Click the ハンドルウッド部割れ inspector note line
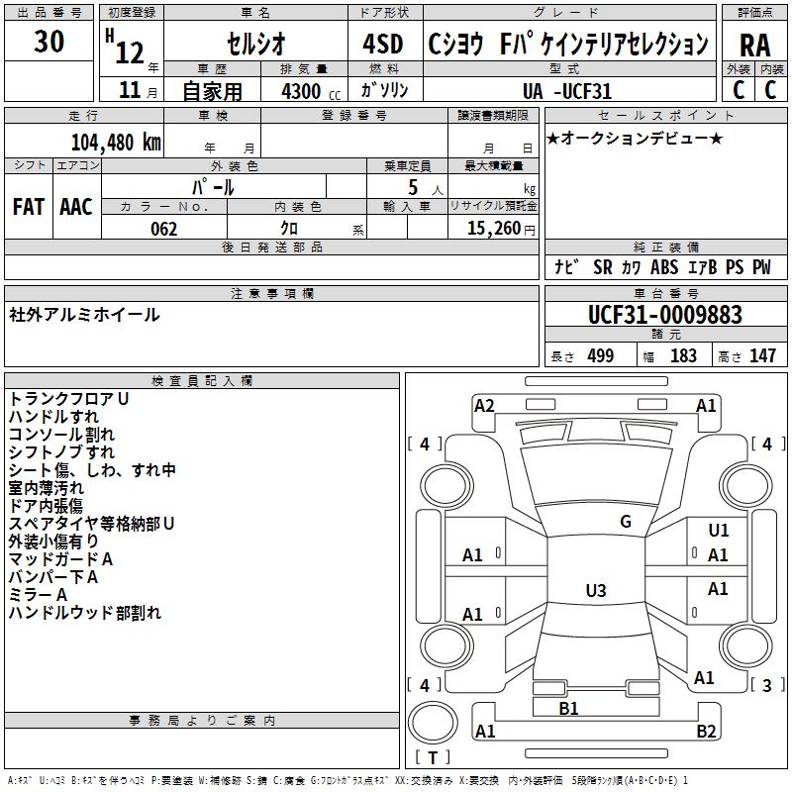This screenshot has width=792, height=792. [x=85, y=613]
